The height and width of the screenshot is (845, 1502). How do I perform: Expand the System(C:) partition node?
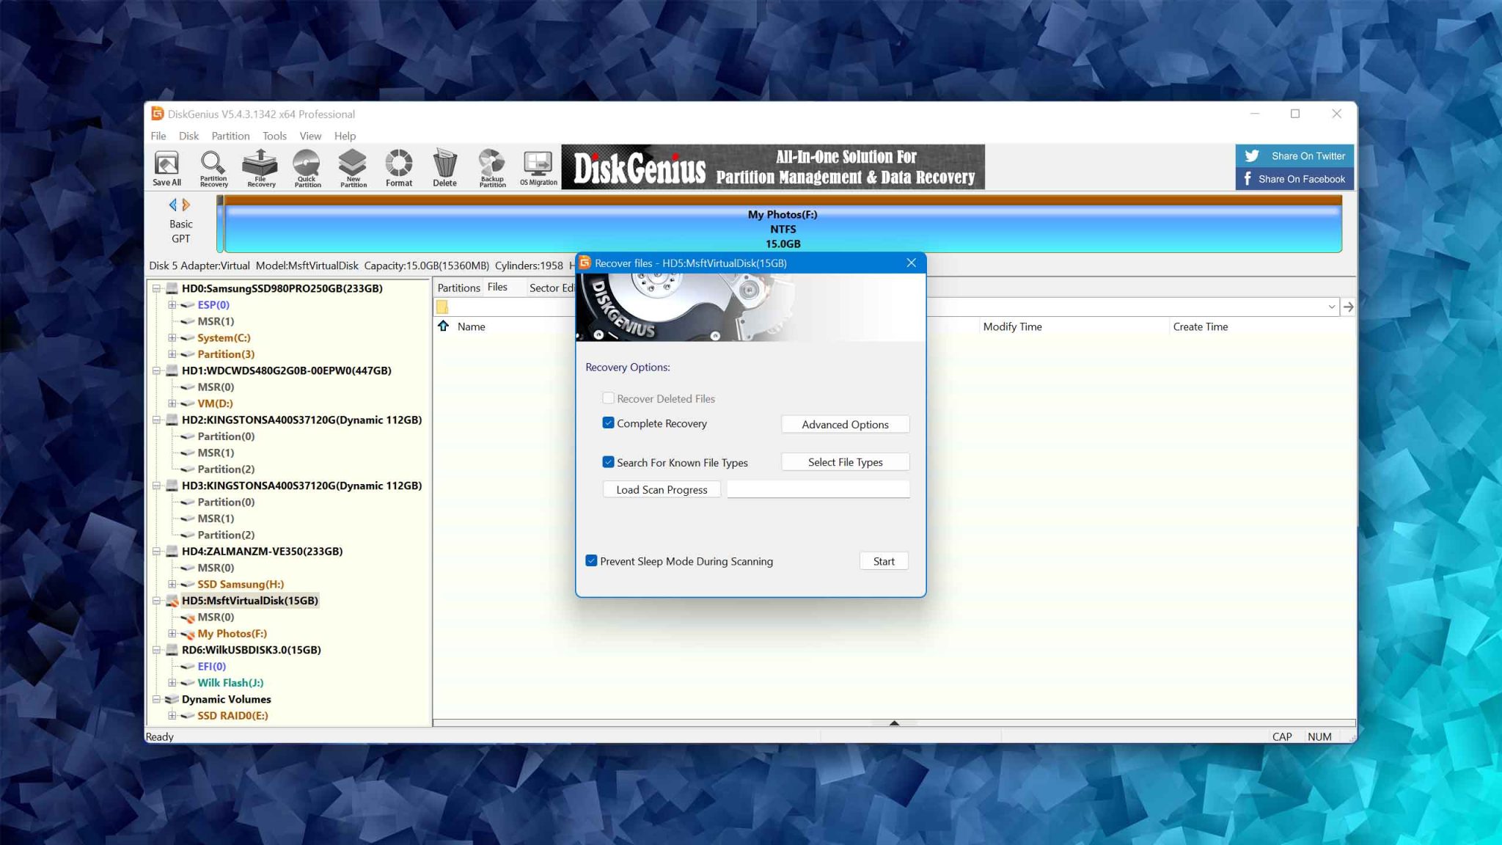[x=172, y=338]
